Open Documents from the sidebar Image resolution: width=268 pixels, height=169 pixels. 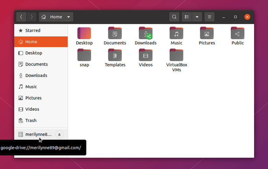tap(41, 64)
